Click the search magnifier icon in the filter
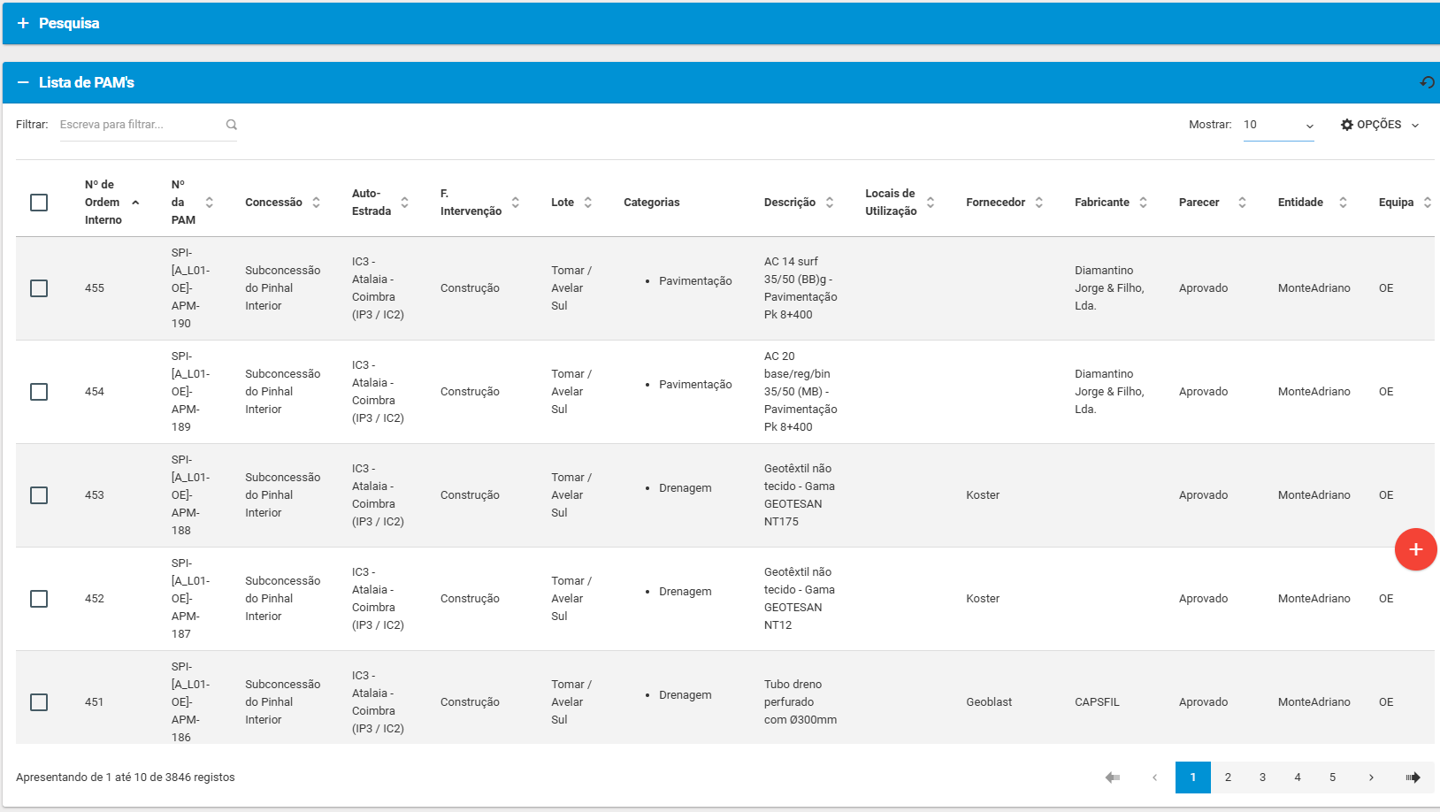The image size is (1440, 812). click(x=232, y=125)
